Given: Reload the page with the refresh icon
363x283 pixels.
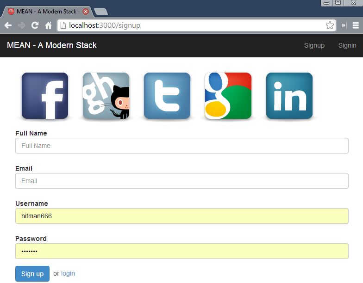Looking at the screenshot, I should 35,25.
